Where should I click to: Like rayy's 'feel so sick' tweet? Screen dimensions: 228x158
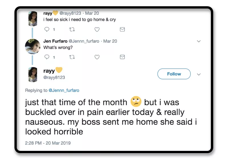pyautogui.click(x=97, y=29)
